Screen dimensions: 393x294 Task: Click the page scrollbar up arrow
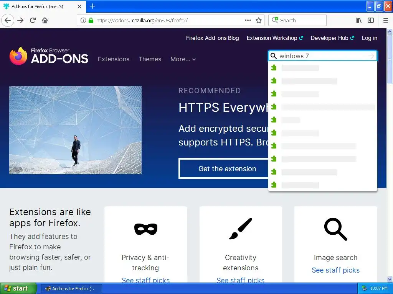coord(390,31)
